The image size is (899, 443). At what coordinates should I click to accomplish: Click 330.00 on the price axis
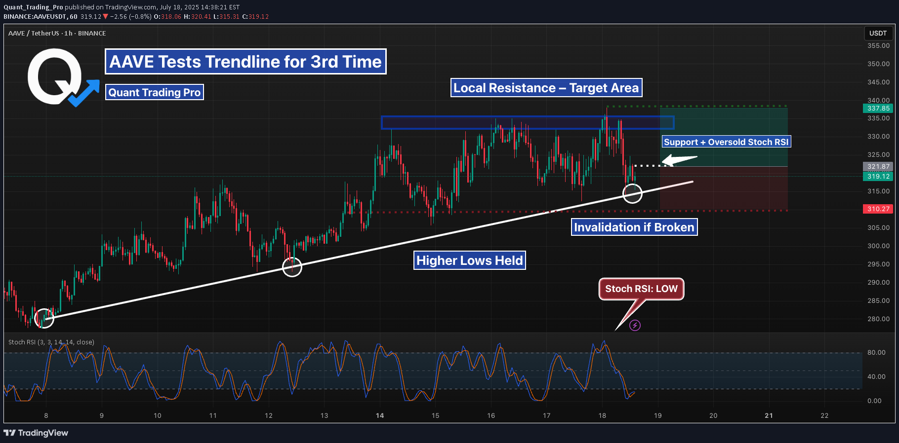(x=878, y=136)
